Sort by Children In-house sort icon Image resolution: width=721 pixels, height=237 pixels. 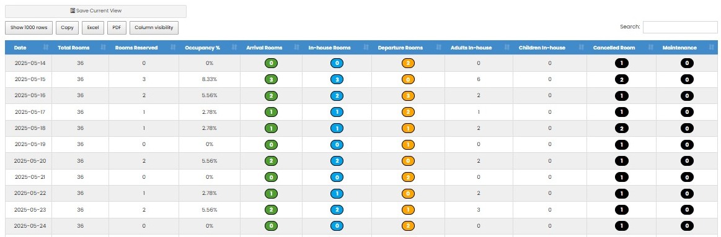click(x=582, y=47)
